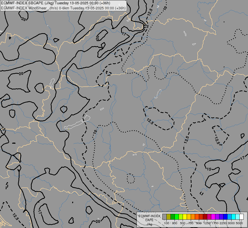Select the pale cyan legend swatch

point(238,217)
